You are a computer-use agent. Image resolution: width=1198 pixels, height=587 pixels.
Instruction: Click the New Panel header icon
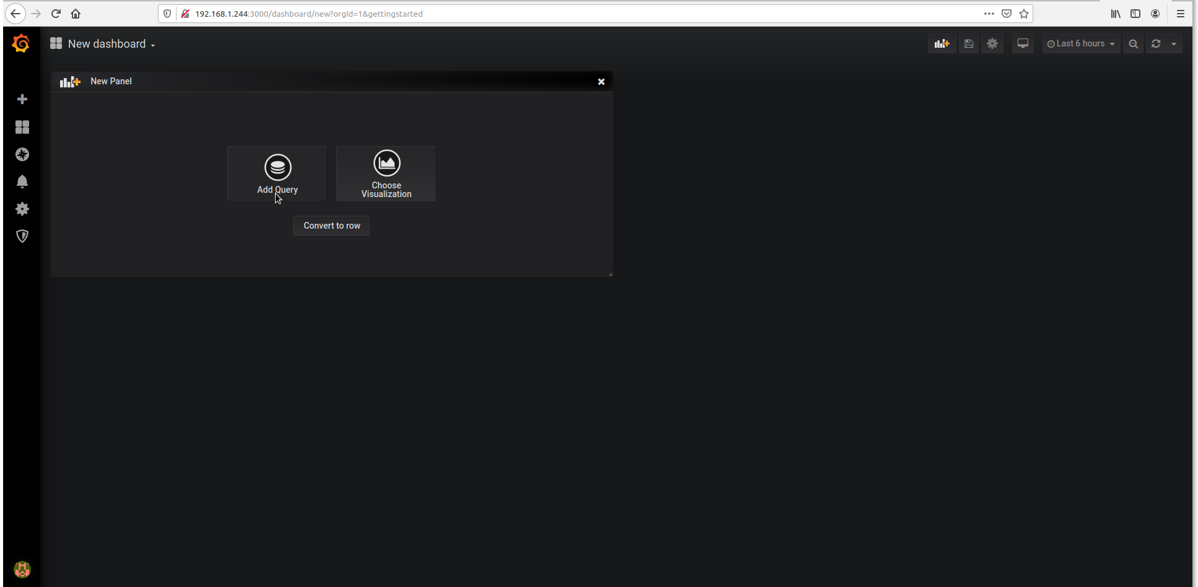tap(70, 82)
